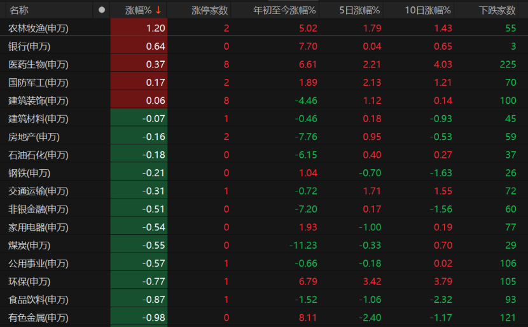The height and width of the screenshot is (327, 528).
Task: Click the circle dot icon in header
Action: tap(102, 10)
